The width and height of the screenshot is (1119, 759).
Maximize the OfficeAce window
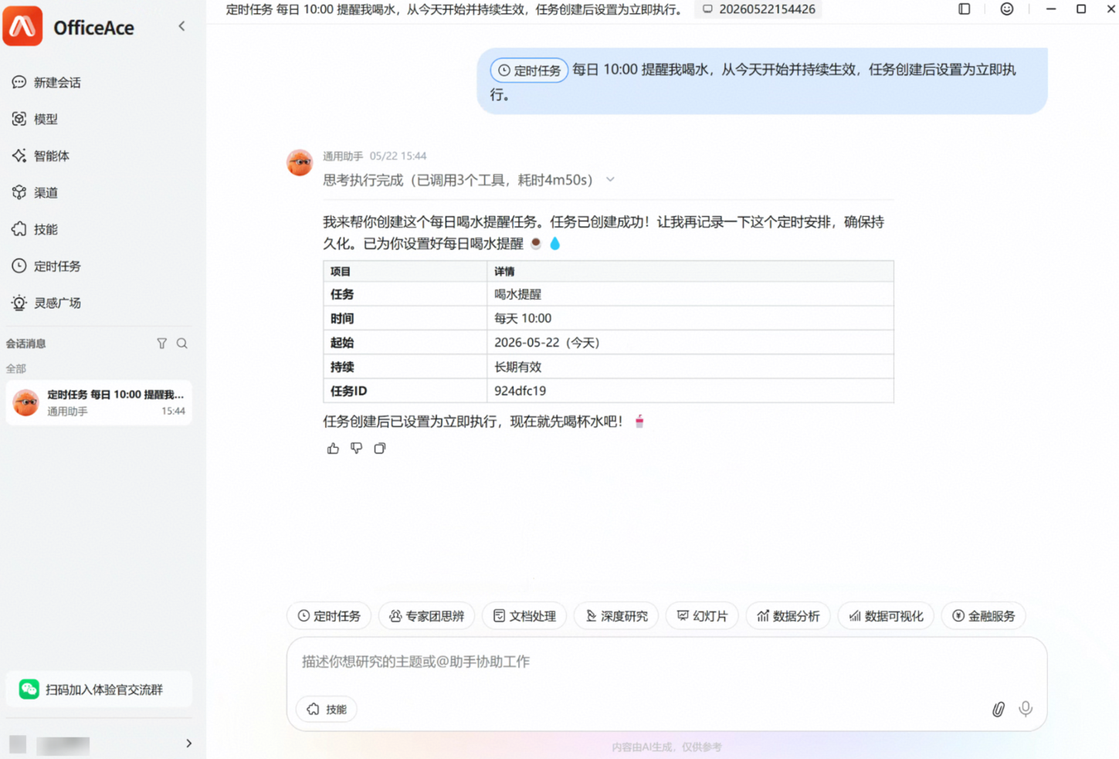[1081, 9]
